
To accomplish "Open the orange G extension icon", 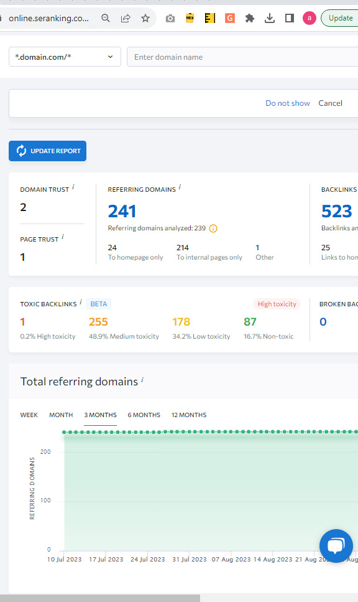I will [229, 18].
